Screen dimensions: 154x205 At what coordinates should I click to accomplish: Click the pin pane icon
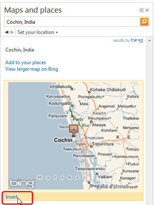coord(141,10)
